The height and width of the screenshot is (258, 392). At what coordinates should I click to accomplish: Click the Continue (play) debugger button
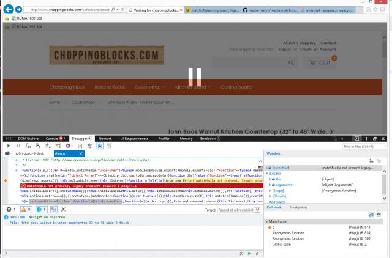point(9,146)
